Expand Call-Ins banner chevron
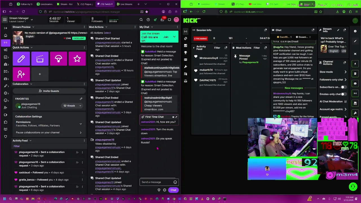Viewport: 361px width, 203px height. (174, 37)
